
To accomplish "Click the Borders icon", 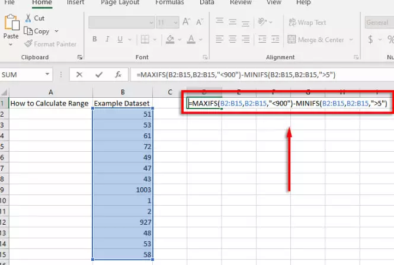I will click(145, 39).
